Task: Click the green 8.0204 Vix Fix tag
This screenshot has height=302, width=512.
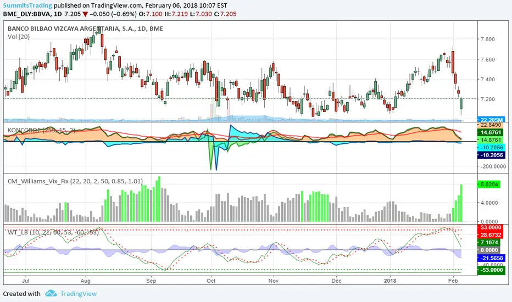Action: (488, 184)
